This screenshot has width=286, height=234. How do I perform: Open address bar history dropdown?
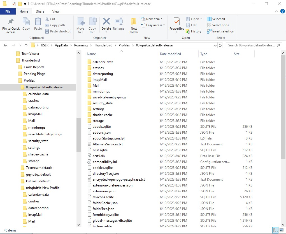coord(215,45)
